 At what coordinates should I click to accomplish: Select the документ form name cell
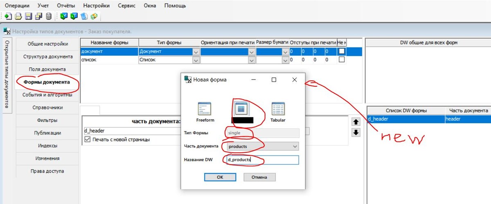[x=110, y=52]
